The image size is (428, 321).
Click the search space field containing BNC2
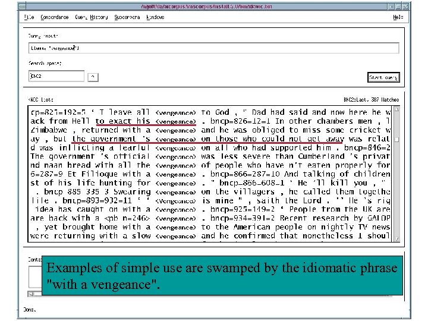click(x=56, y=76)
